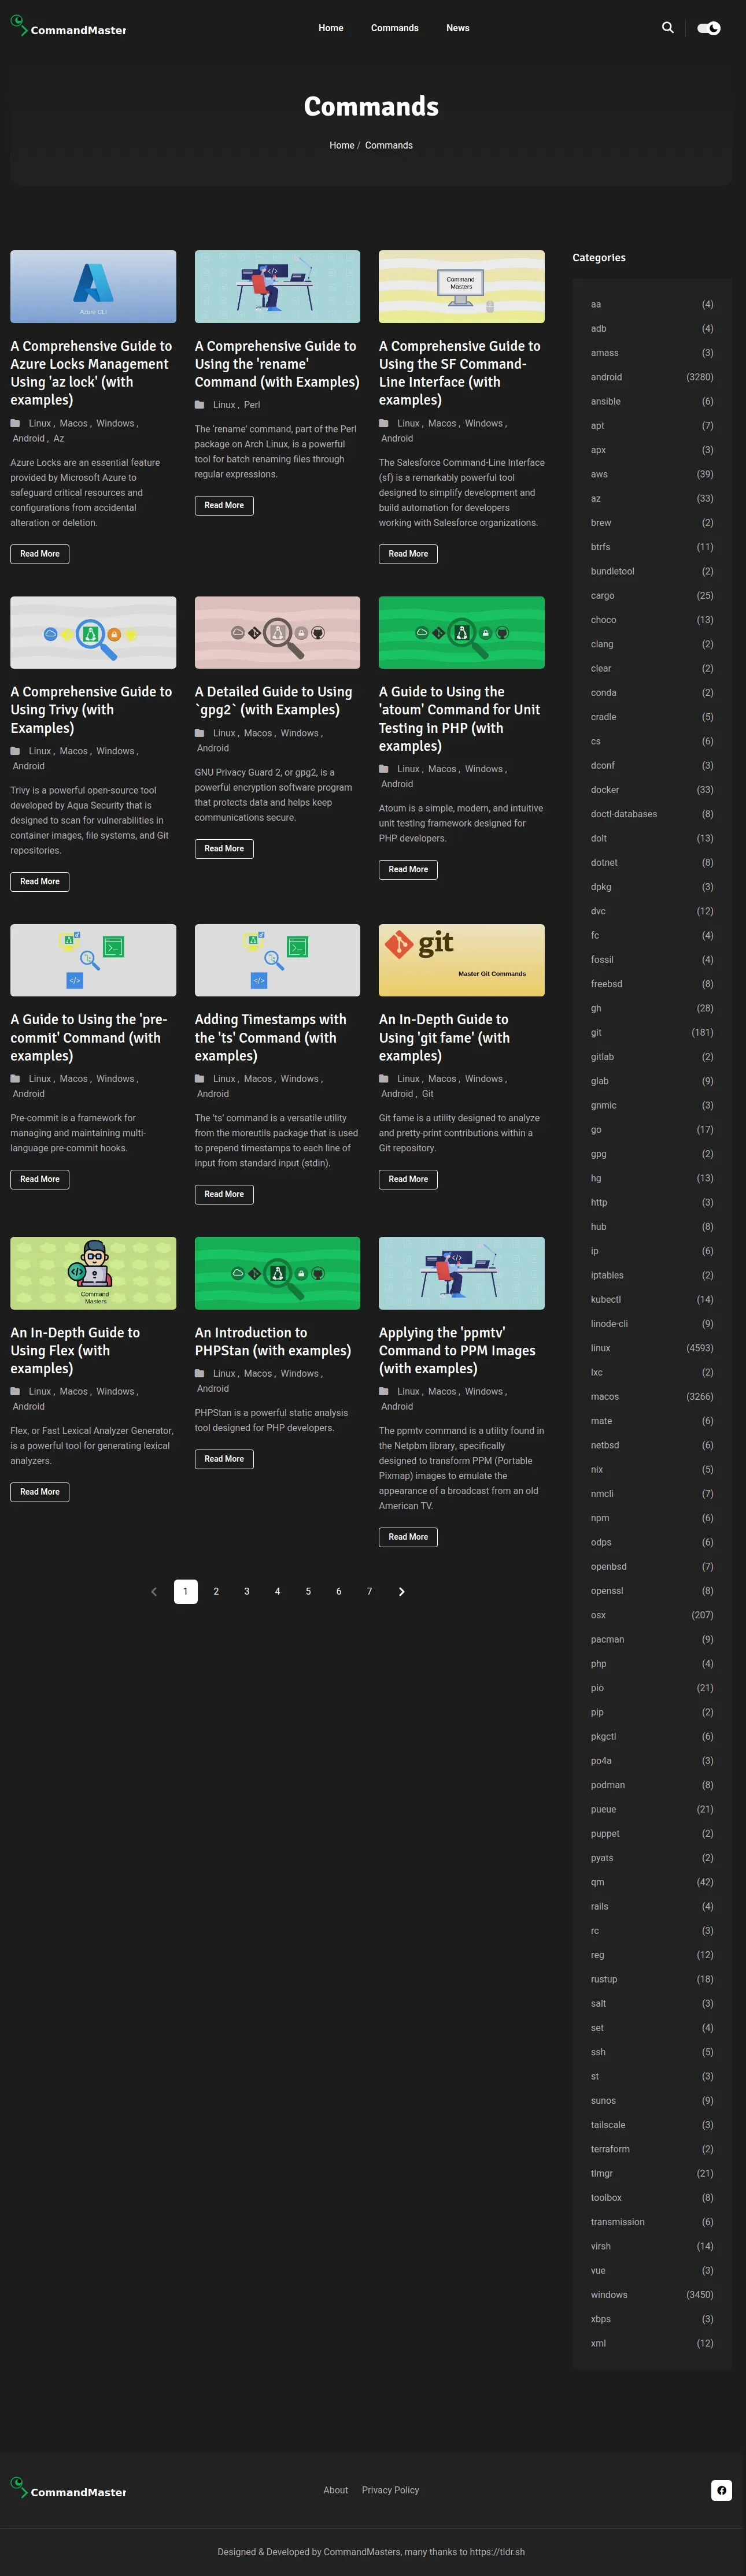This screenshot has height=2576, width=746.
Task: Open the cargo category
Action: click(652, 595)
